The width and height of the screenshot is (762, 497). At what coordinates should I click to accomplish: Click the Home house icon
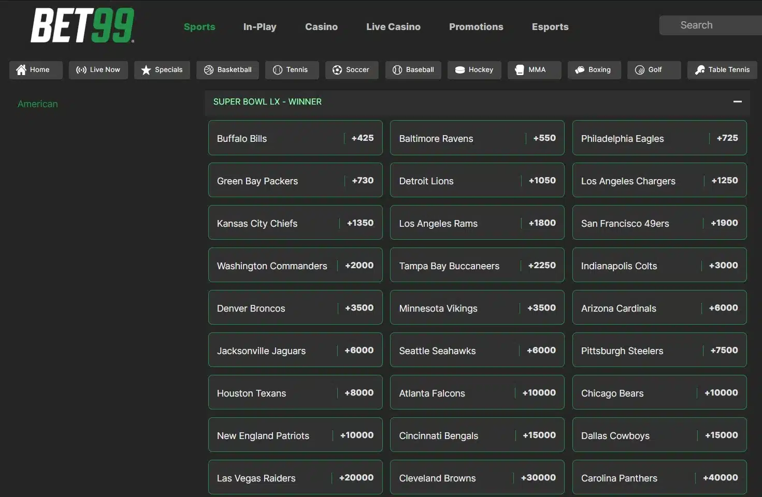pos(21,70)
